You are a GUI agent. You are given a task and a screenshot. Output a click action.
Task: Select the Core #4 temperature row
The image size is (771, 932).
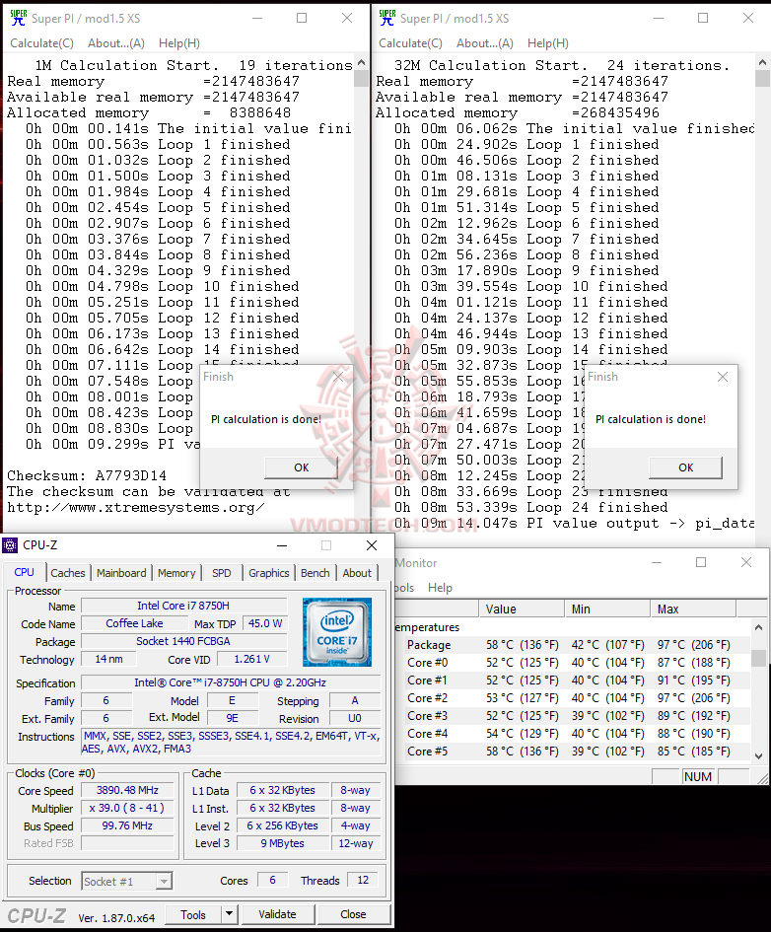(x=573, y=734)
